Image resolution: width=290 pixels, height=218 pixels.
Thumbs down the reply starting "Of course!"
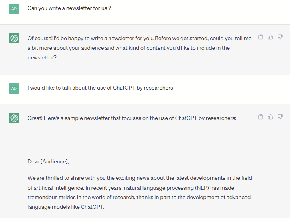(280, 37)
